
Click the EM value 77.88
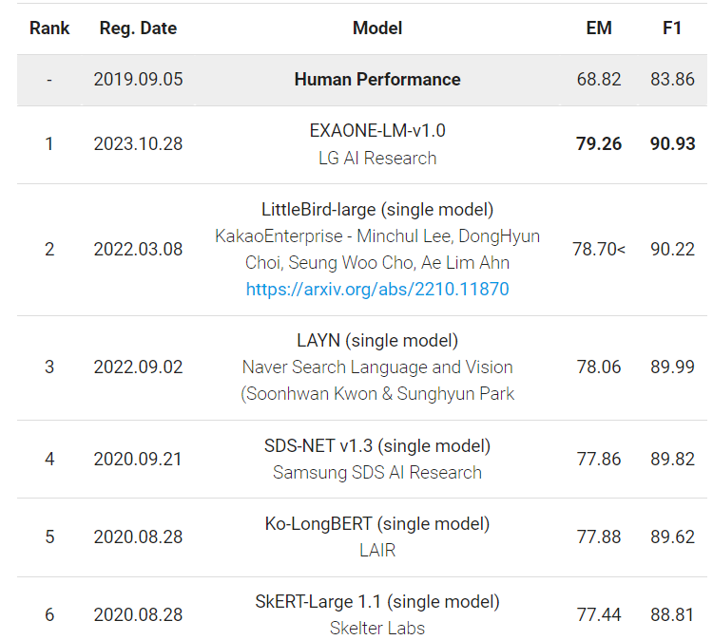click(599, 536)
